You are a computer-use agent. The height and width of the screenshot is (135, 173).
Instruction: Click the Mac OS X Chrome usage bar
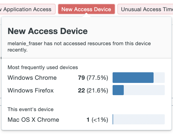coord(138,120)
